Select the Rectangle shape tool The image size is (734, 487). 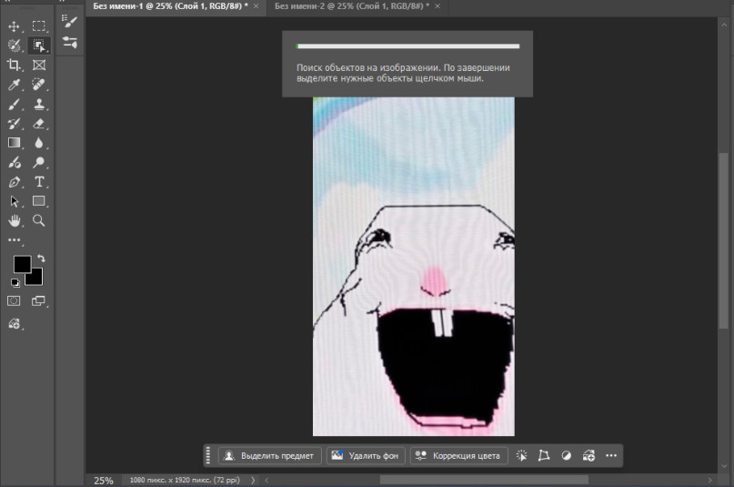point(39,201)
